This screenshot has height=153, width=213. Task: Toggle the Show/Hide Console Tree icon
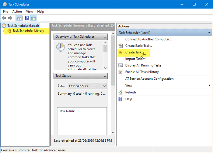[19, 18]
